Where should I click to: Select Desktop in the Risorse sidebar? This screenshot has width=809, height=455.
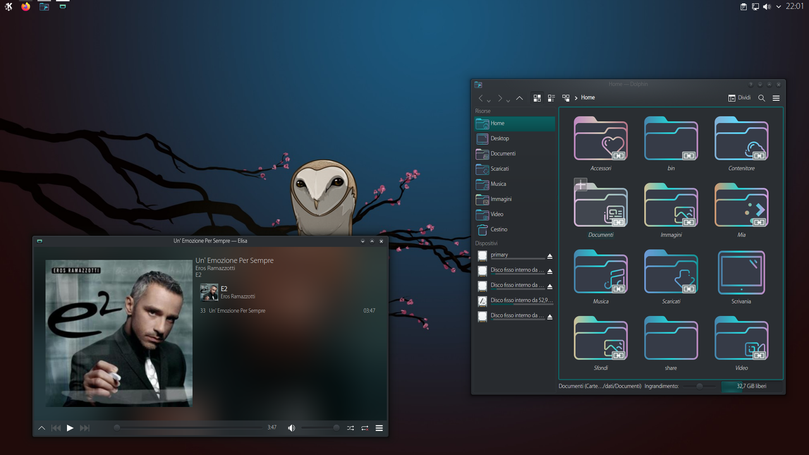(514, 138)
